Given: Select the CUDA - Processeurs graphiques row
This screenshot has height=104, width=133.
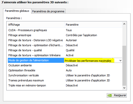Looking at the screenshot, I should coord(65,30).
